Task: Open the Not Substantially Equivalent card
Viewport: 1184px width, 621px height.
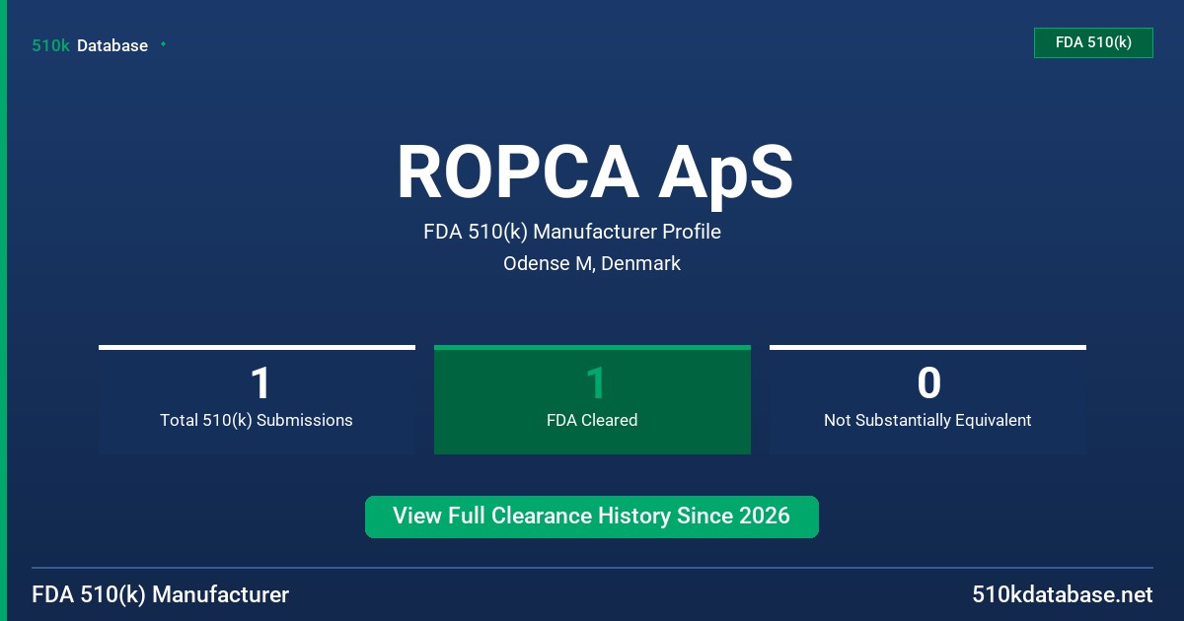Action: click(x=927, y=399)
